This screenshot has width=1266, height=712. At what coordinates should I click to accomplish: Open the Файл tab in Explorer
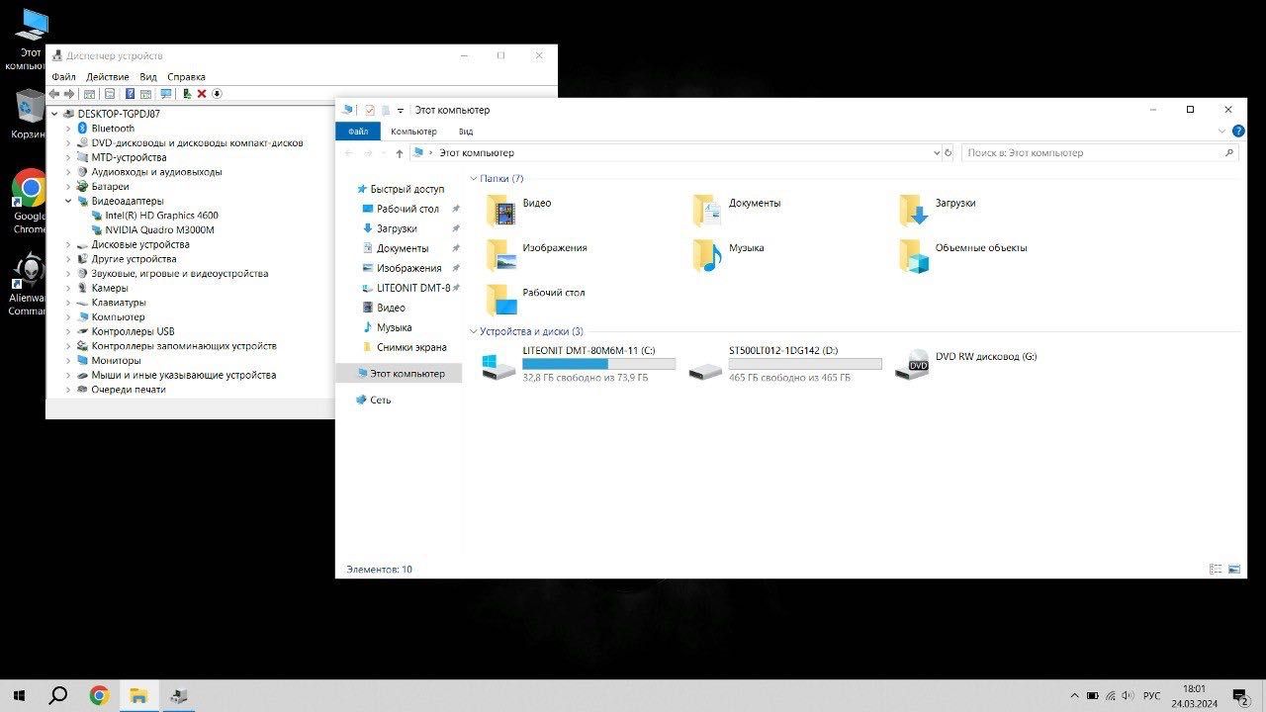pos(358,132)
